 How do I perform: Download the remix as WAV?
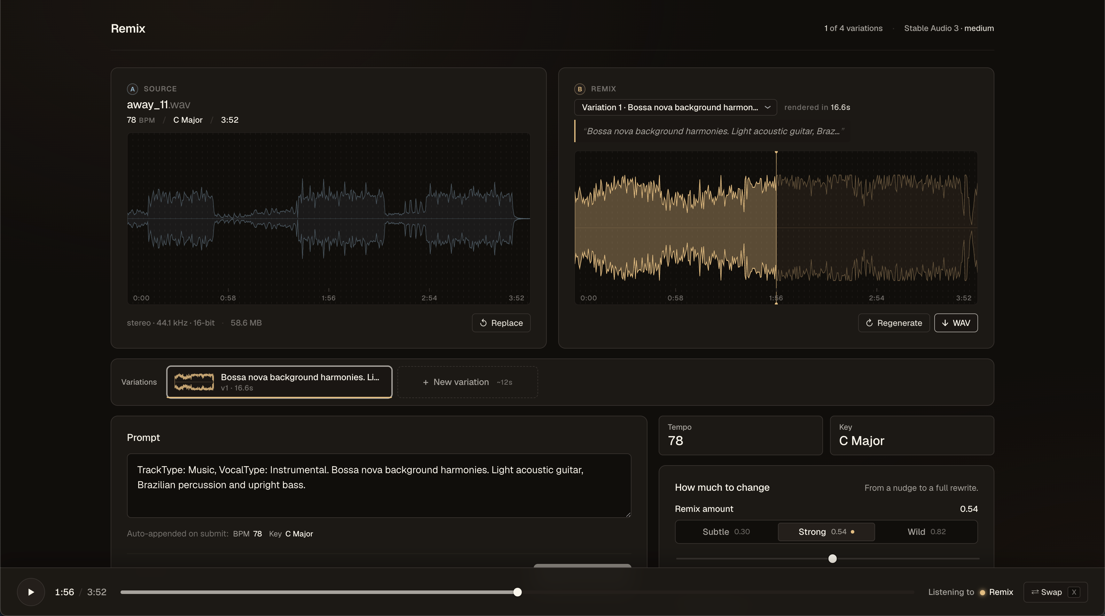pos(956,323)
